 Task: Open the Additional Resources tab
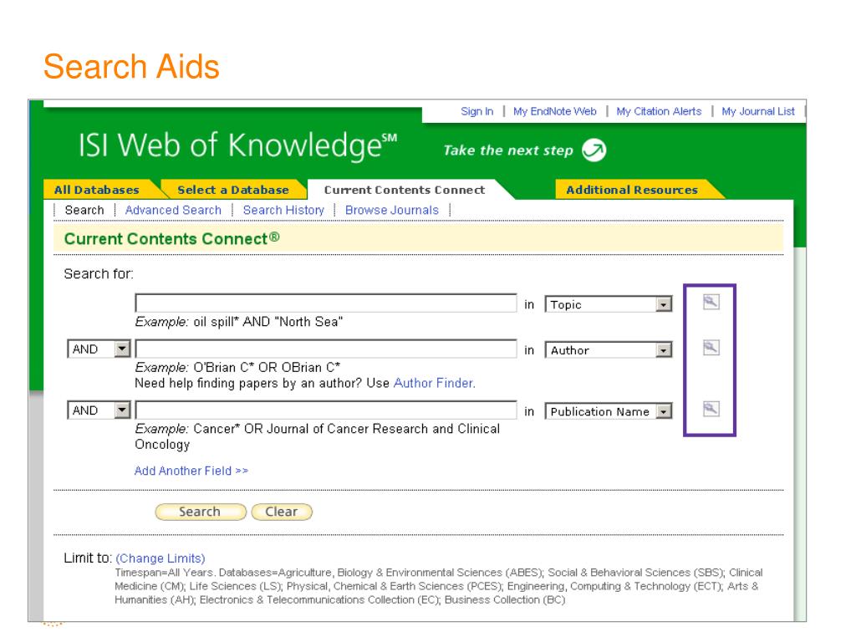tap(632, 190)
